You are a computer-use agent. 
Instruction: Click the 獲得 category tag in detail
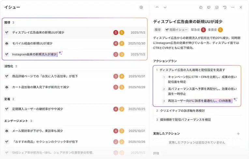(158, 30)
